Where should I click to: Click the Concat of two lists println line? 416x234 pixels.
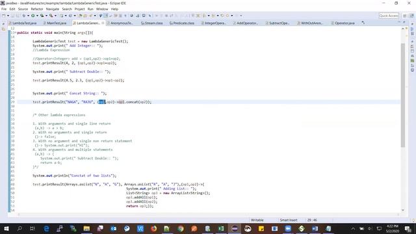click(75, 175)
